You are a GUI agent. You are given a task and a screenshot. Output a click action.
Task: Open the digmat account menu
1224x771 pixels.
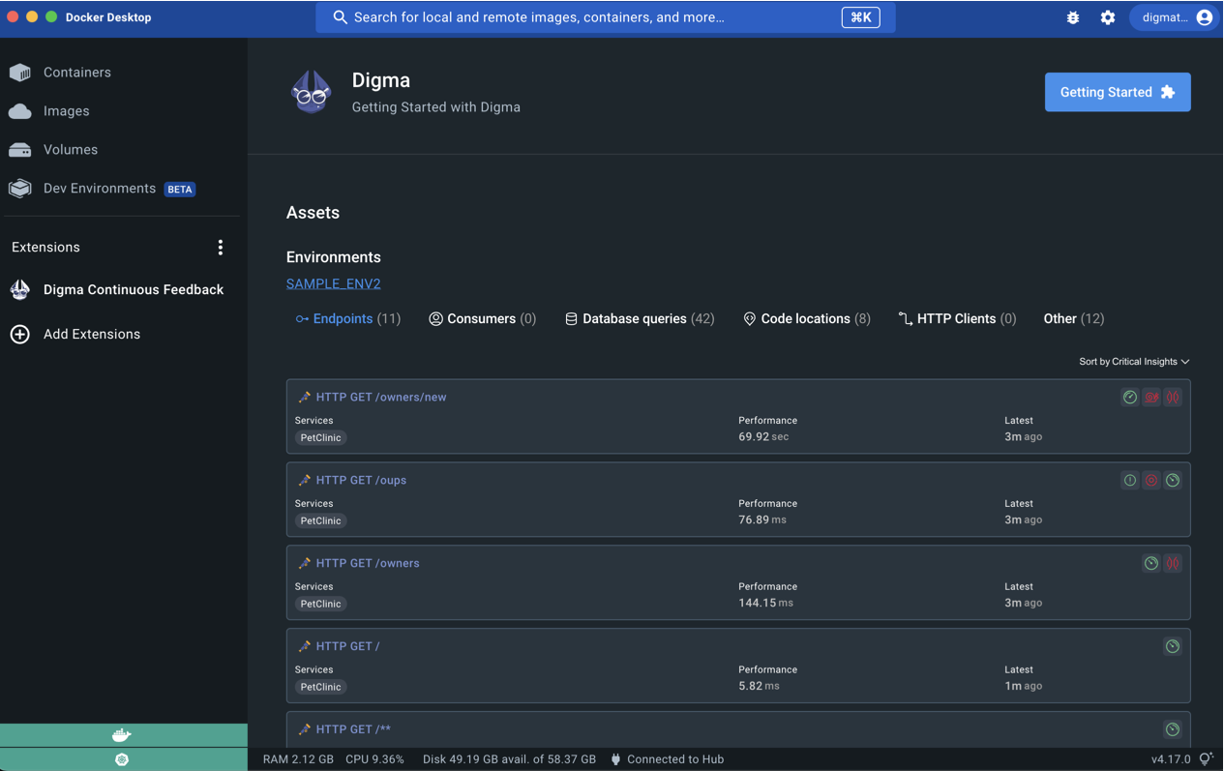pos(1177,17)
